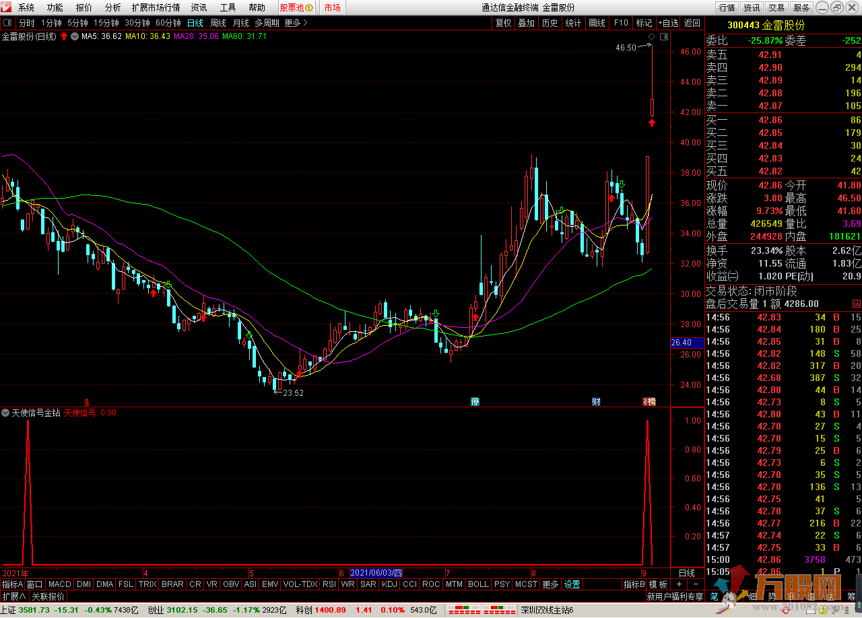
Task: Open the 日线 period selector at bottom right
Action: tap(686, 573)
